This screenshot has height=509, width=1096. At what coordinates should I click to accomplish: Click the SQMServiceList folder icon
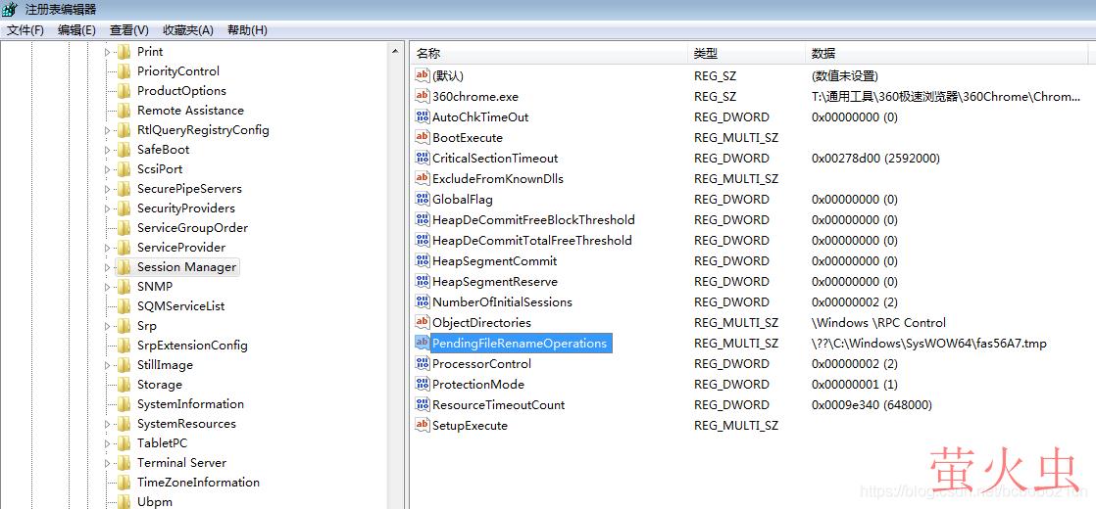[x=125, y=305]
